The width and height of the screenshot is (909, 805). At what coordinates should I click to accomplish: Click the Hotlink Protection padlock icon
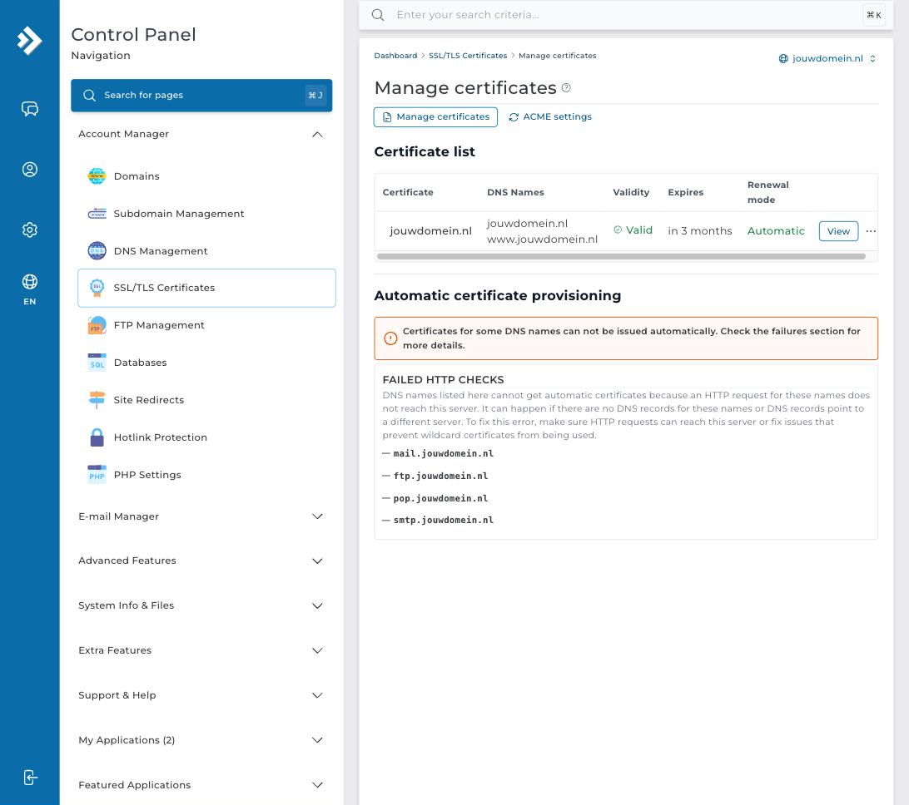[97, 437]
